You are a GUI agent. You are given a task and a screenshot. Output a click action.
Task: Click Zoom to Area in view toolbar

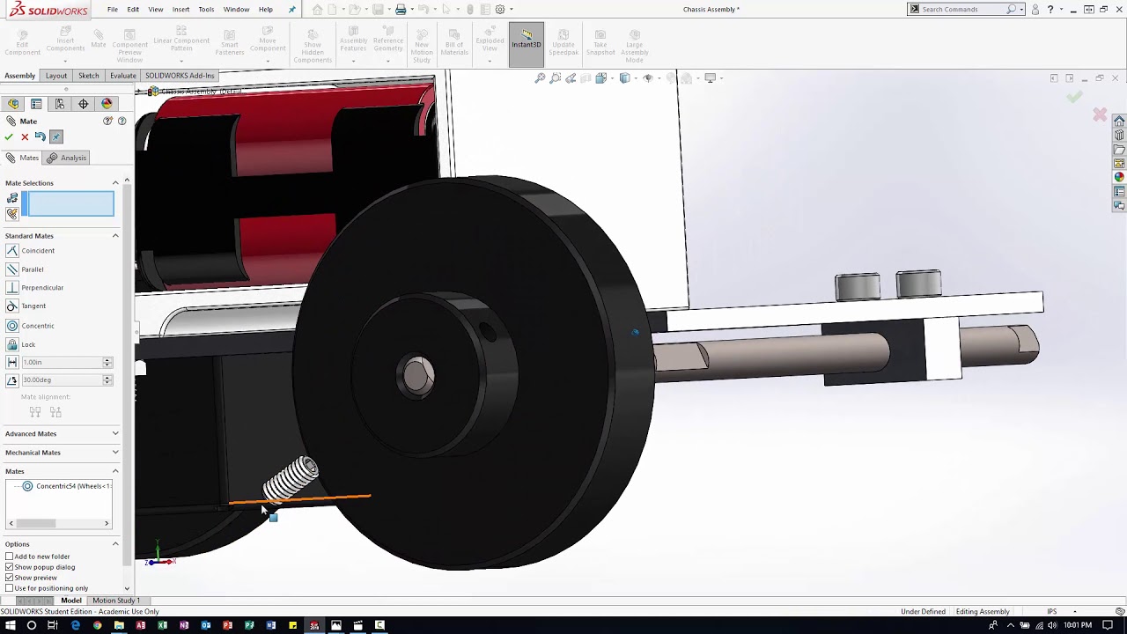point(556,78)
